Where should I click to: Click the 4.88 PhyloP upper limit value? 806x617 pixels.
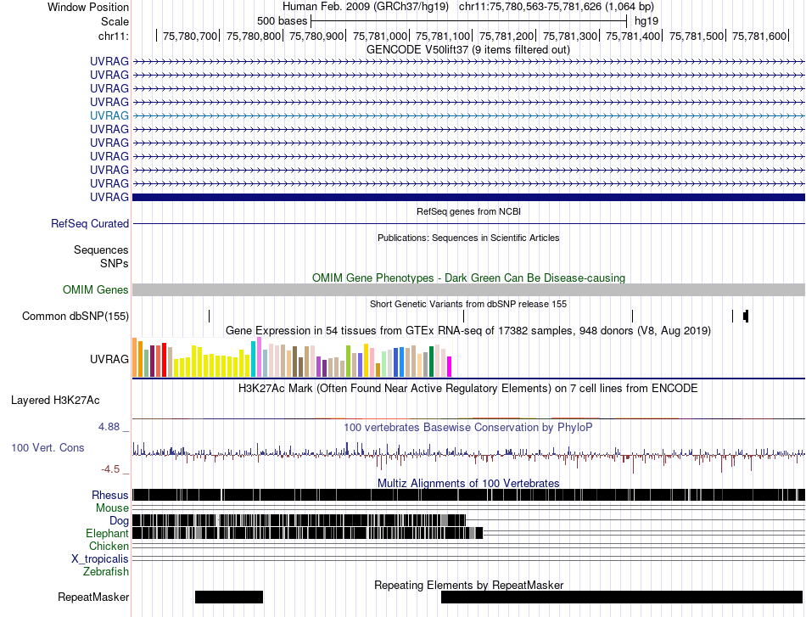coord(109,427)
